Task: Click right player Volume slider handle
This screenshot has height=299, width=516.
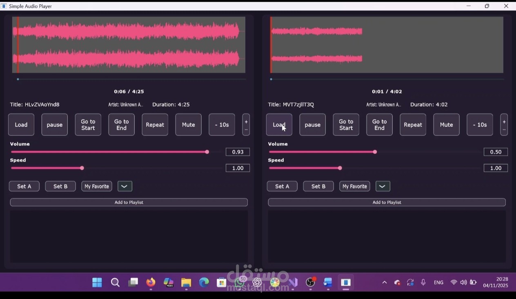Action: point(375,152)
